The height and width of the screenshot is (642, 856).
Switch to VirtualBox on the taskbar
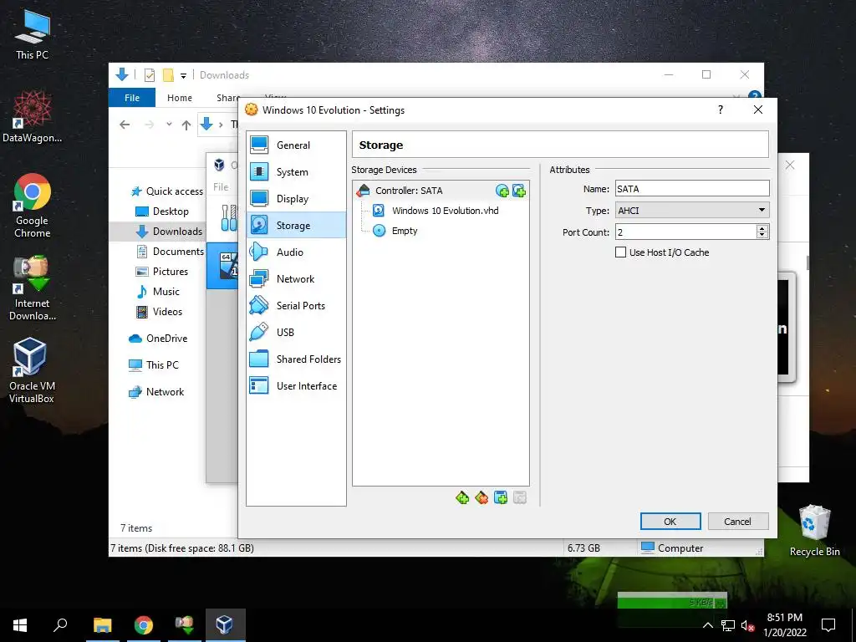pos(226,625)
